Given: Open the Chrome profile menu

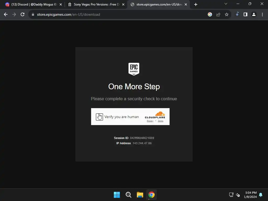Looking at the screenshot, I should tap(254, 15).
